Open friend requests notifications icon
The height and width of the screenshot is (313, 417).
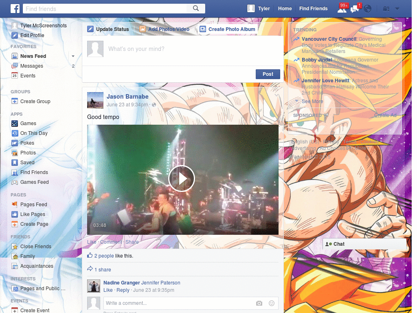click(x=342, y=9)
